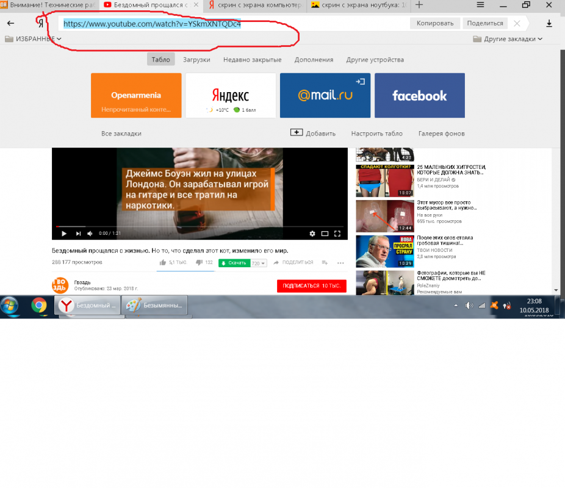This screenshot has height=488, width=565.
Task: Click the Копировать button in address bar
Action: click(x=435, y=23)
